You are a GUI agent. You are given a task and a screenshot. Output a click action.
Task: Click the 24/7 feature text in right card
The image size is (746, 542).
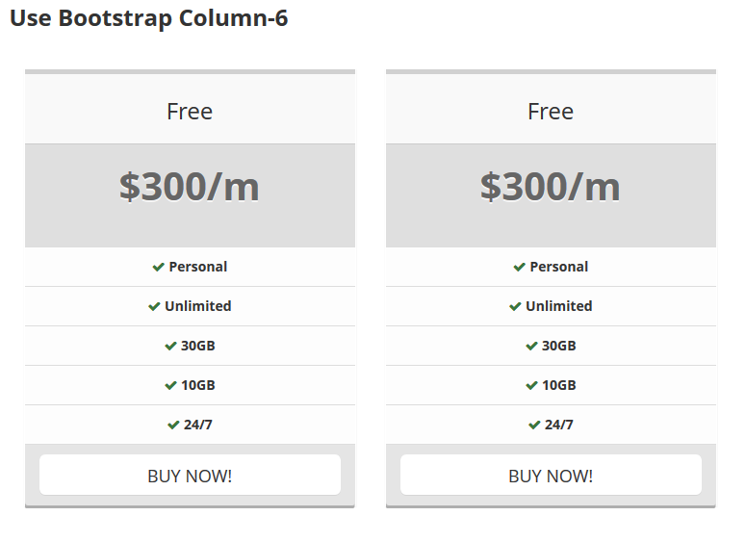[559, 425]
